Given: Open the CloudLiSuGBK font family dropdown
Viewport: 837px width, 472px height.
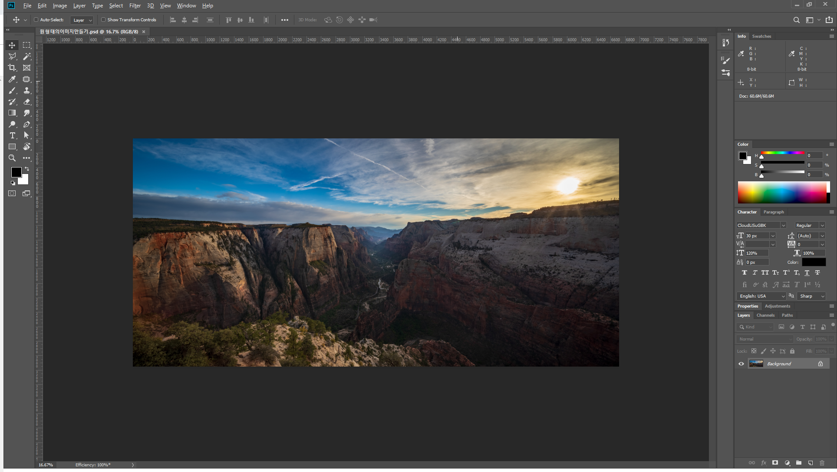Looking at the screenshot, I should pyautogui.click(x=783, y=225).
